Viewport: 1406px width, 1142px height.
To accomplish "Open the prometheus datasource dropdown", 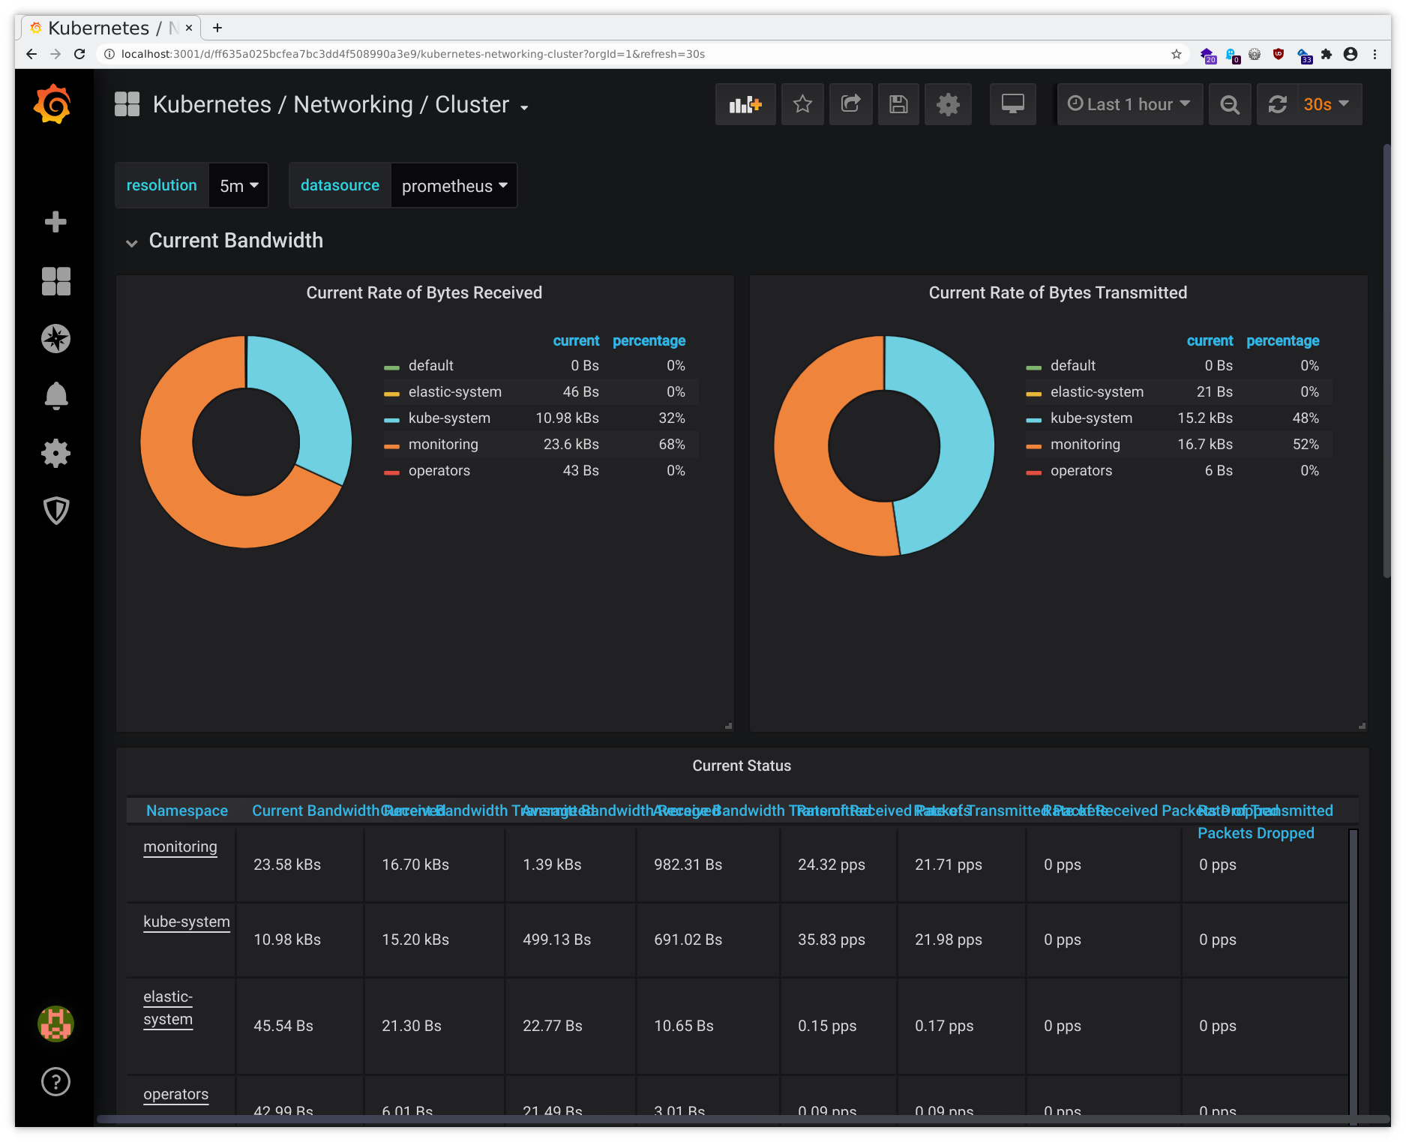I will pos(454,186).
